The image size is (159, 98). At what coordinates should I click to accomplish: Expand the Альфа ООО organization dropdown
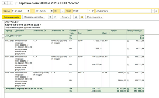coord(153,11)
